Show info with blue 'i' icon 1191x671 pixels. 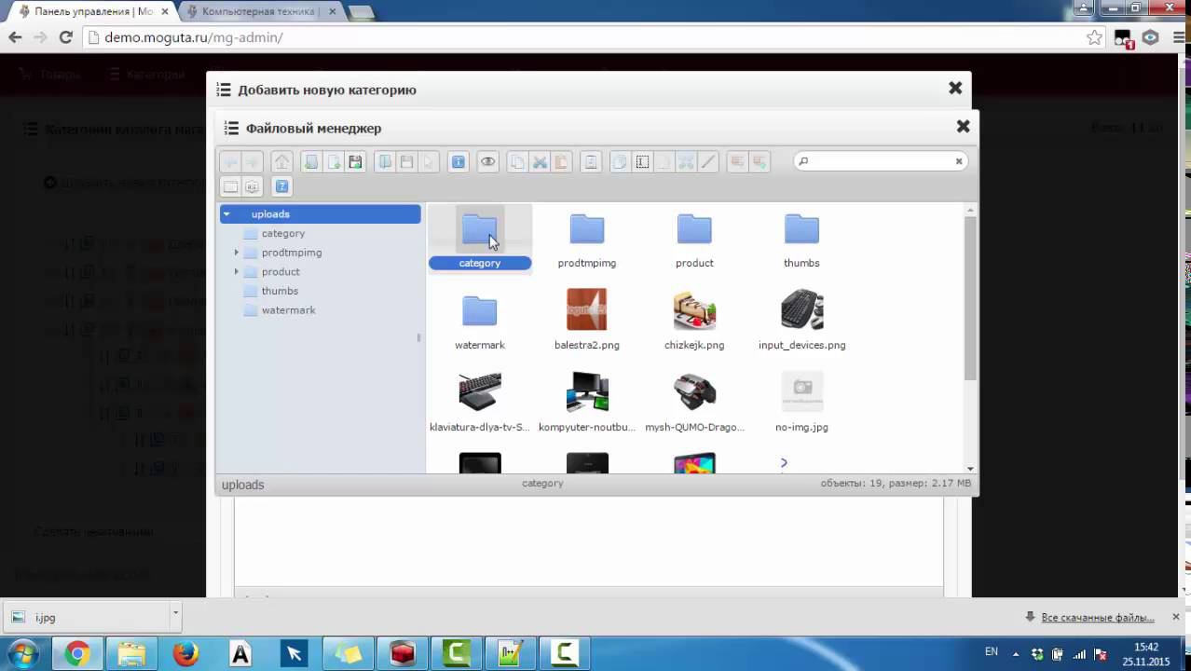tap(458, 162)
